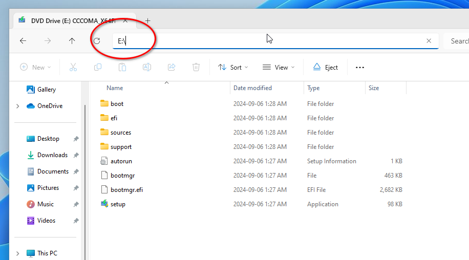Click the Cut scissors icon
Image resolution: width=469 pixels, height=260 pixels.
[73, 67]
